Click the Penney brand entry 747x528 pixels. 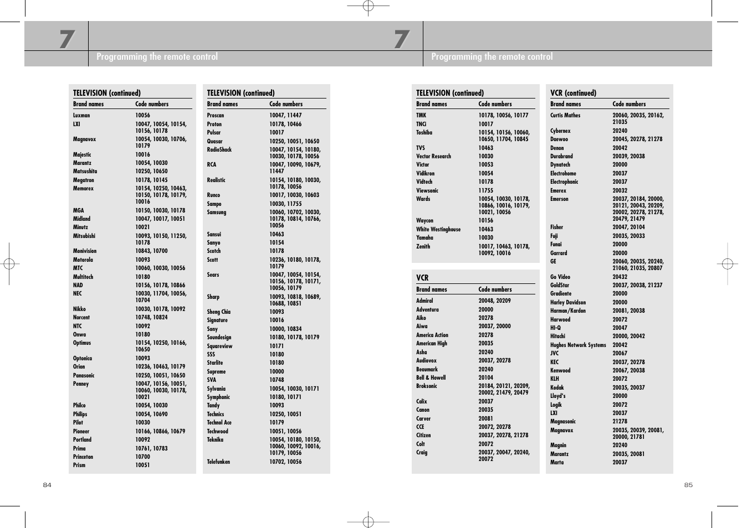[81, 384]
